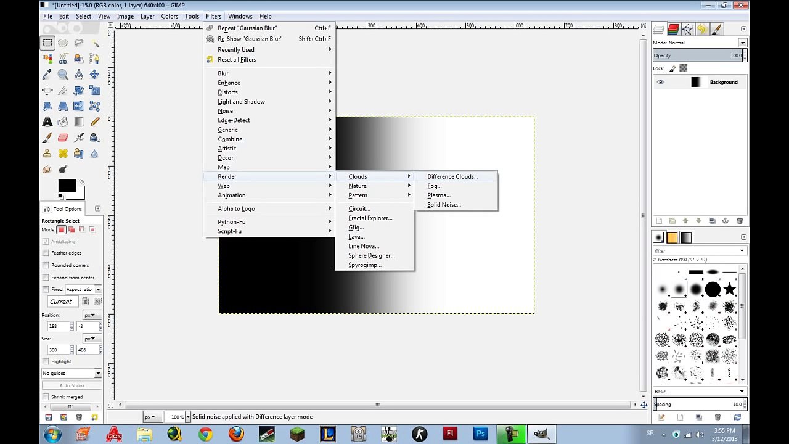The height and width of the screenshot is (444, 789).
Task: Select the Paths pen tool
Action: click(x=95, y=59)
